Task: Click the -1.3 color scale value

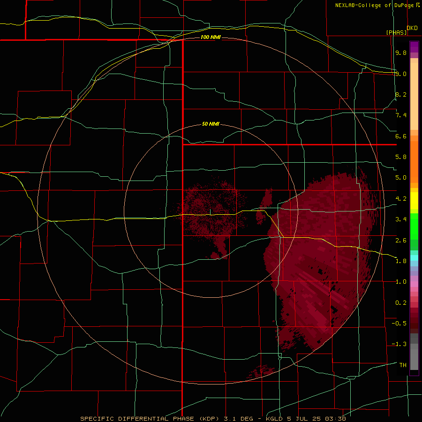Action: tap(399, 344)
